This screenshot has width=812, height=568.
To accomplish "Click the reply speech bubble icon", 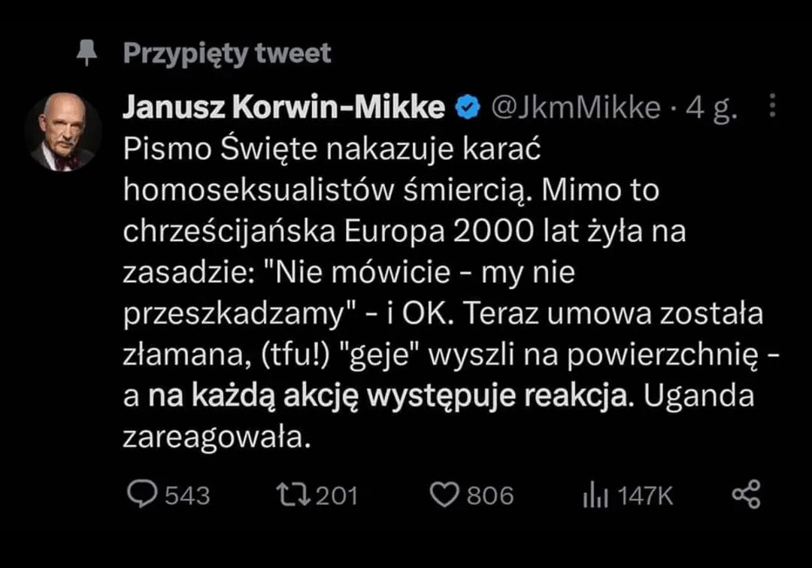I will click(141, 494).
